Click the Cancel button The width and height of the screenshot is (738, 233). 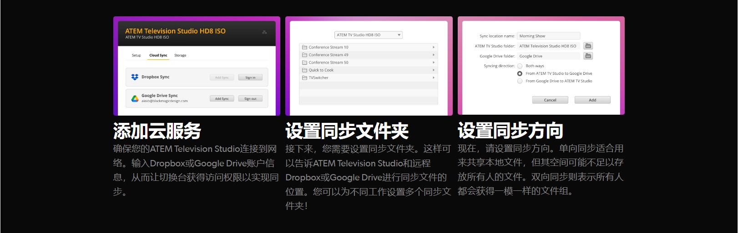(550, 100)
